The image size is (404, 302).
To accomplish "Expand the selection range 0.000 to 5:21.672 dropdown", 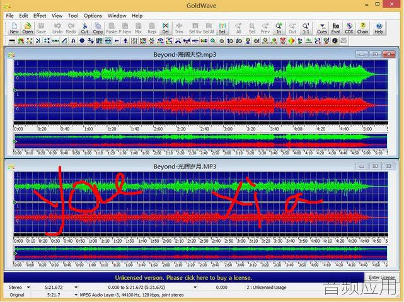I will 195,287.
